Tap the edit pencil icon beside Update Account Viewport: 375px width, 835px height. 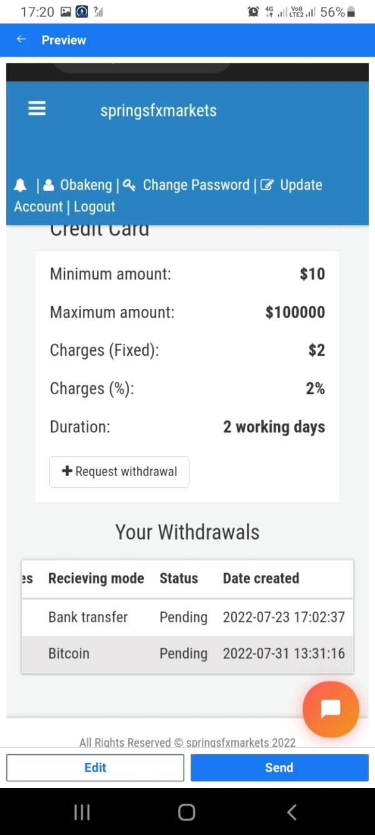[267, 185]
